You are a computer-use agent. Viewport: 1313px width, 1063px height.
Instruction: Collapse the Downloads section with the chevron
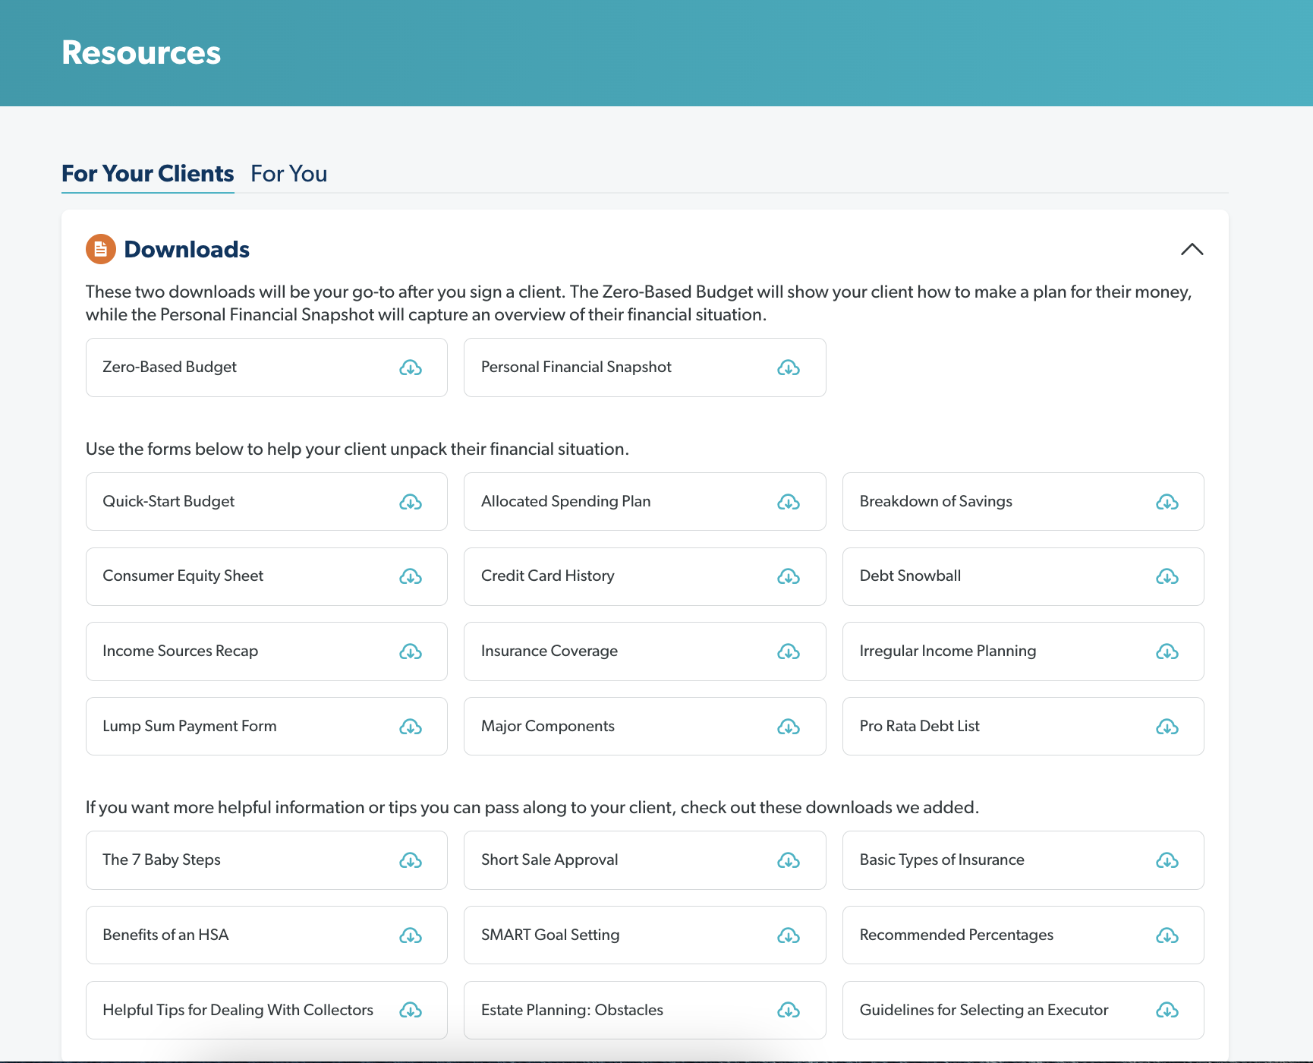[1192, 249]
